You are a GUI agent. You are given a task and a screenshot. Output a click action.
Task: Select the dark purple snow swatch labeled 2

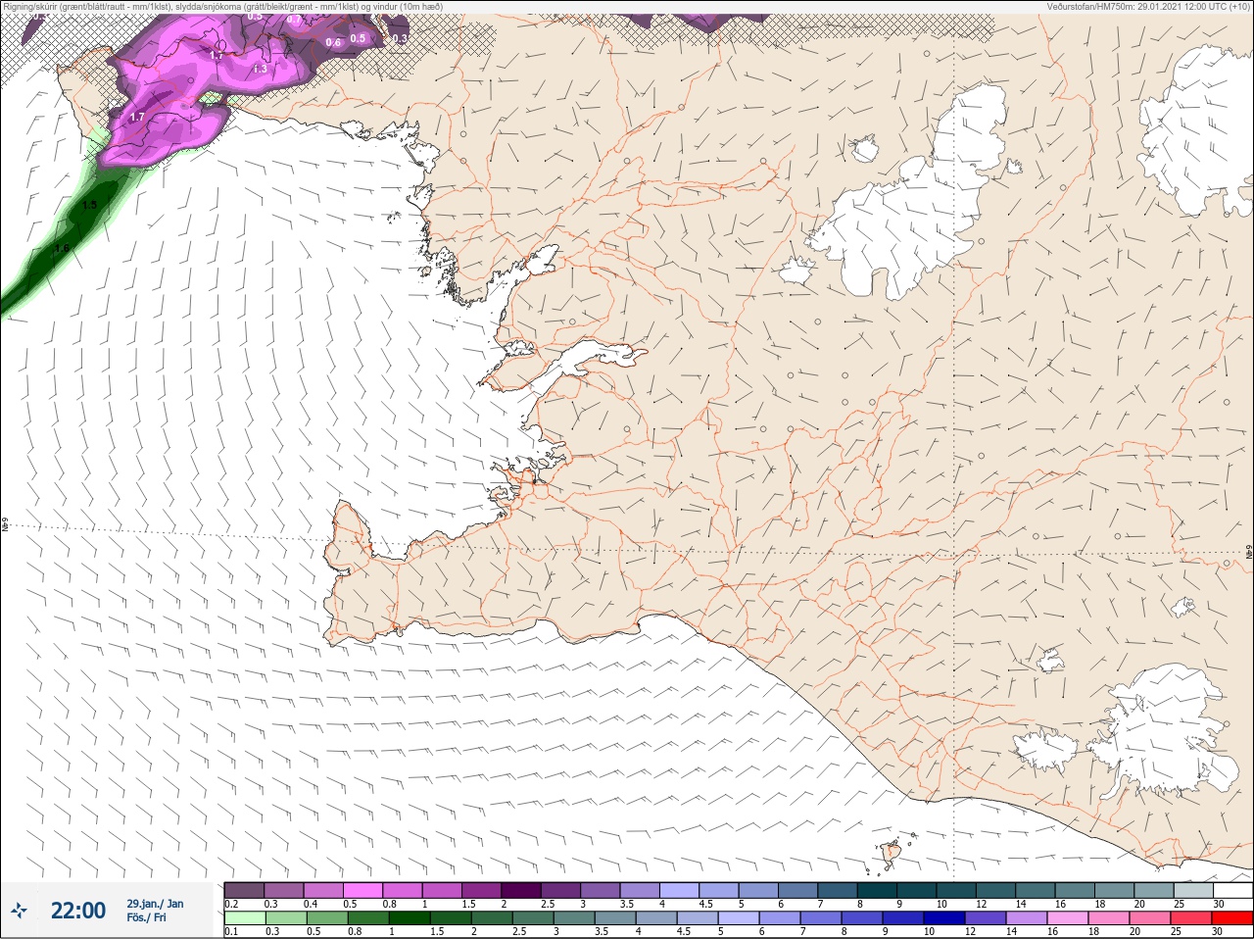[x=522, y=889]
